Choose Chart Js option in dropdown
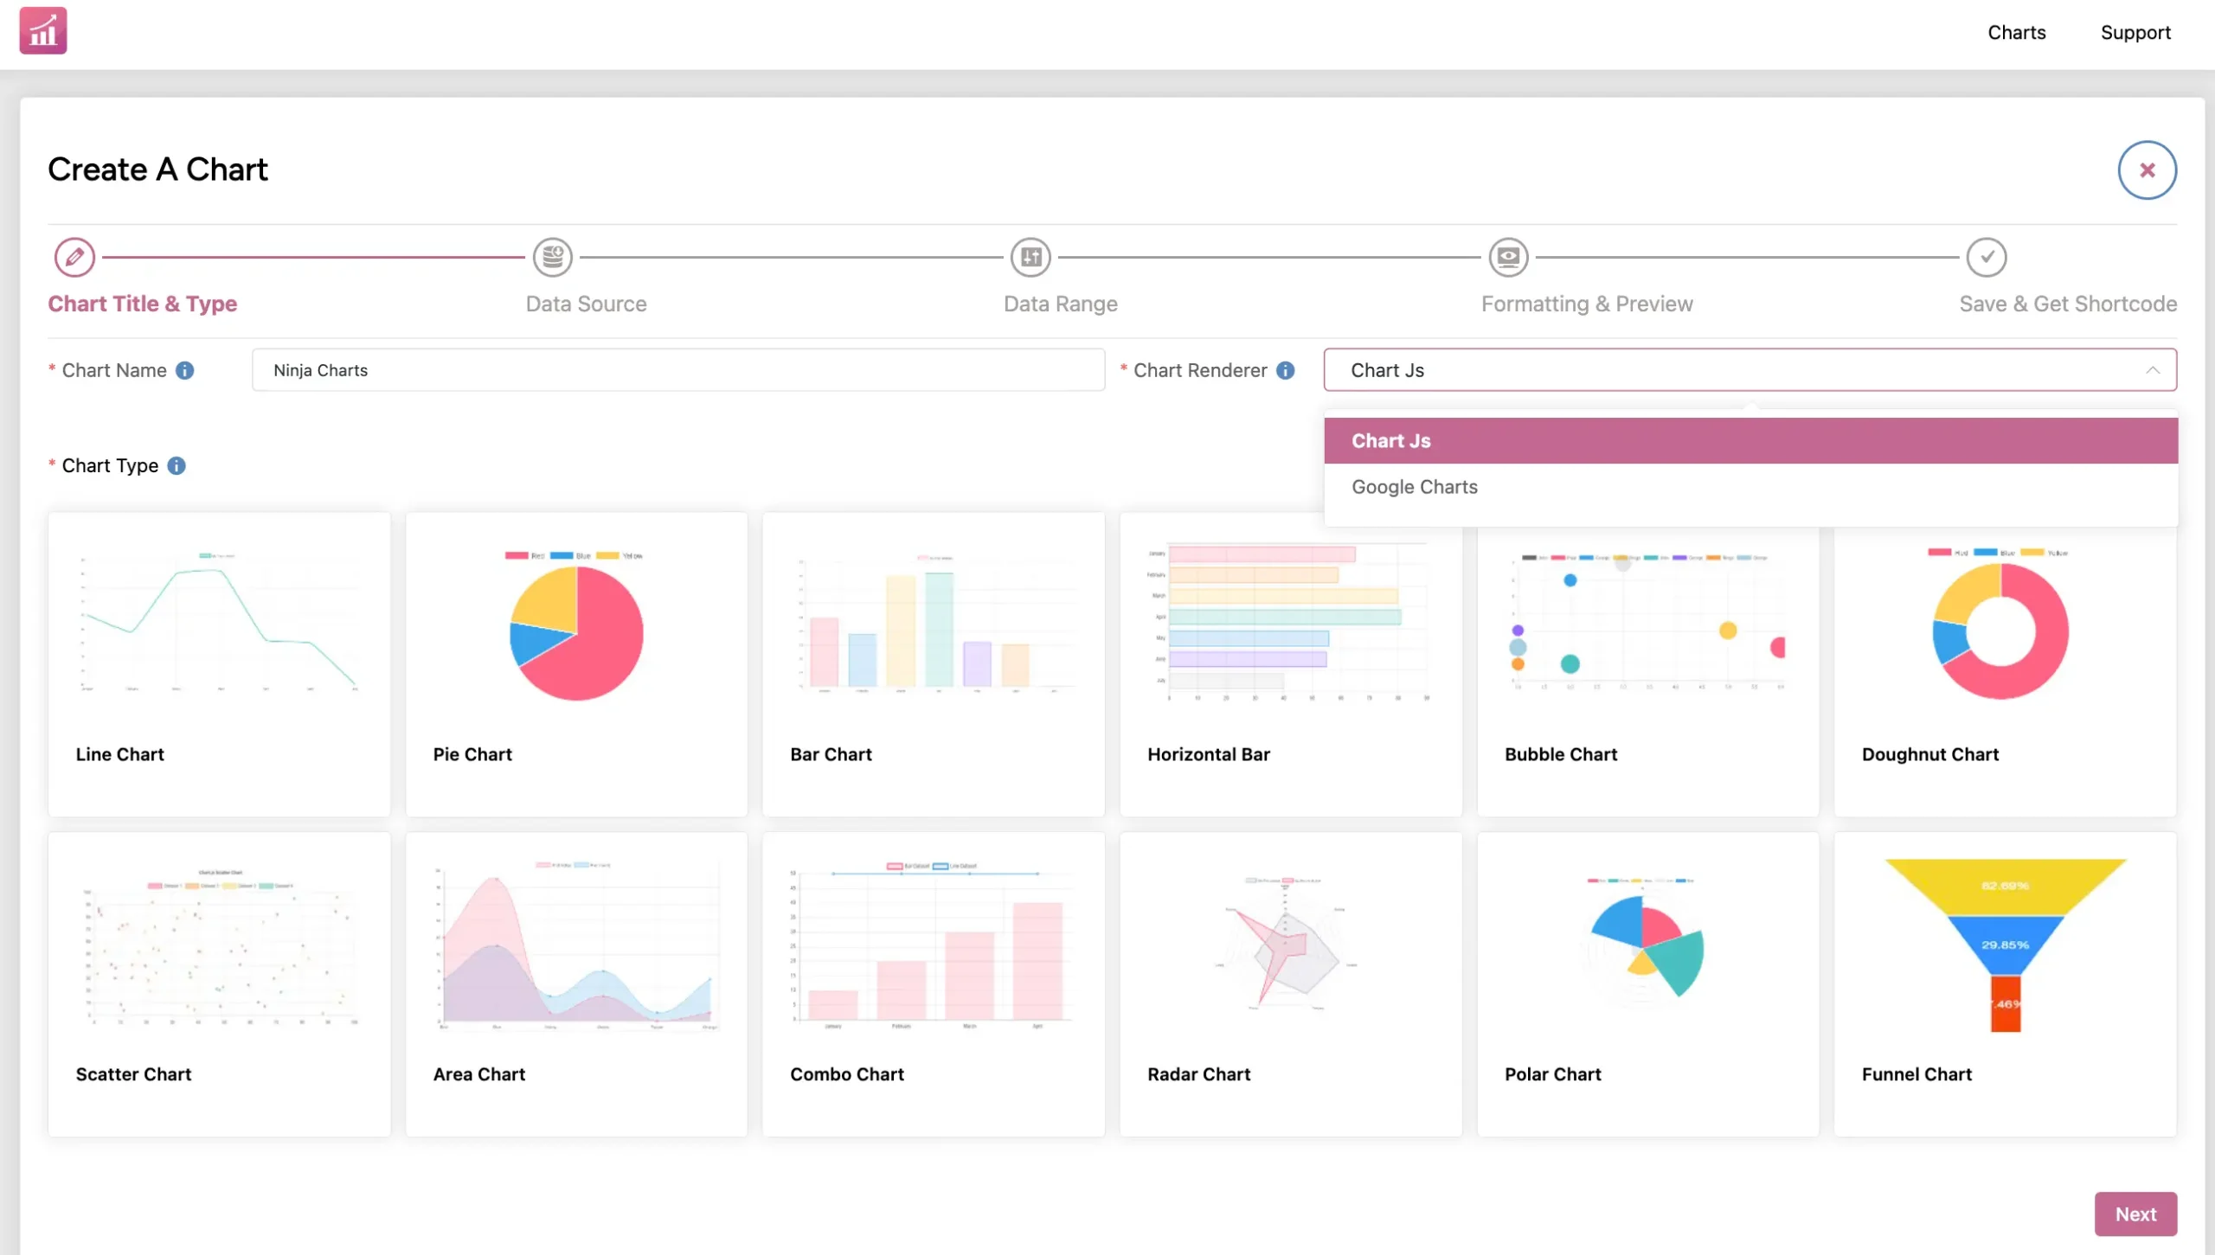This screenshot has height=1255, width=2215. click(1750, 440)
